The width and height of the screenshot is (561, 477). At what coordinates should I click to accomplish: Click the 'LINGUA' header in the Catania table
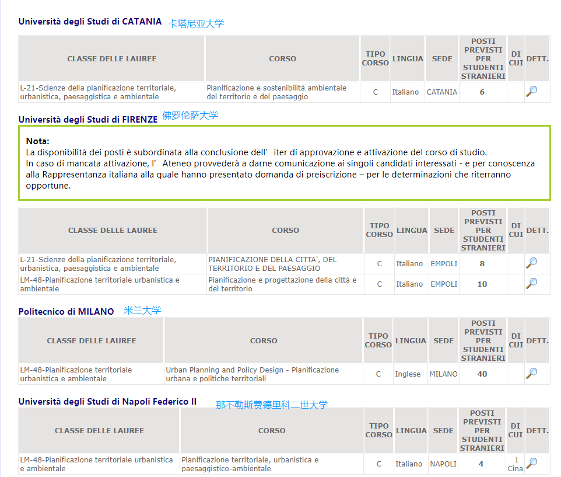[x=408, y=58]
